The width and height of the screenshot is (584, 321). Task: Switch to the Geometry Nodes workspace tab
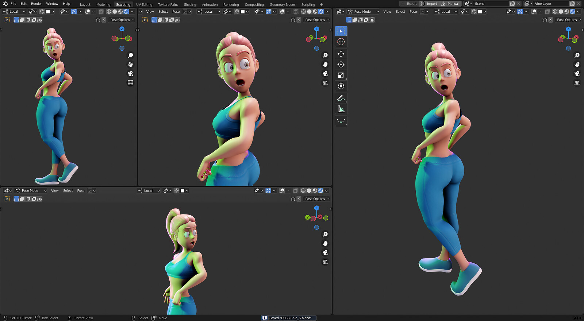(x=283, y=4)
